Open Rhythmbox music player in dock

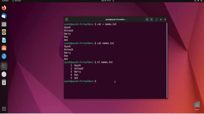[4, 32]
